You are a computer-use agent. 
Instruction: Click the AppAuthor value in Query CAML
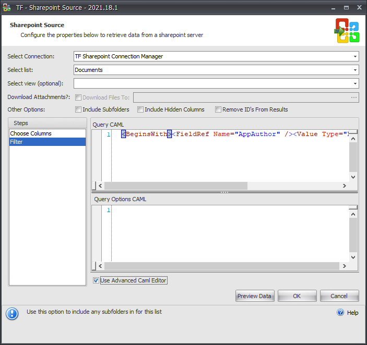point(257,134)
